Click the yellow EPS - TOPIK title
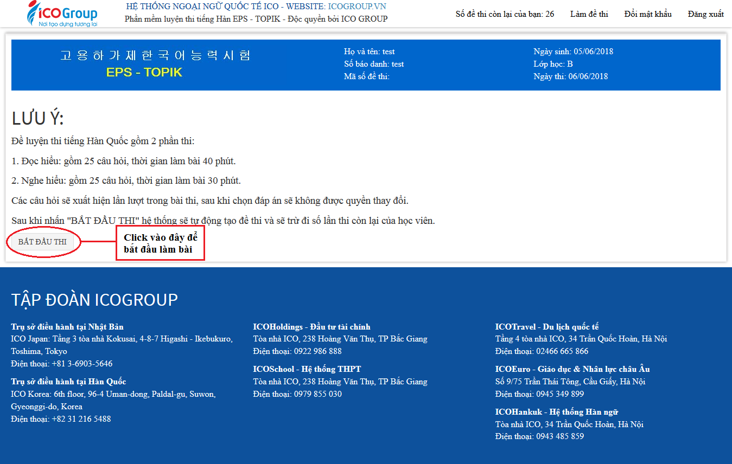Screen dimensions: 732x464 144,73
